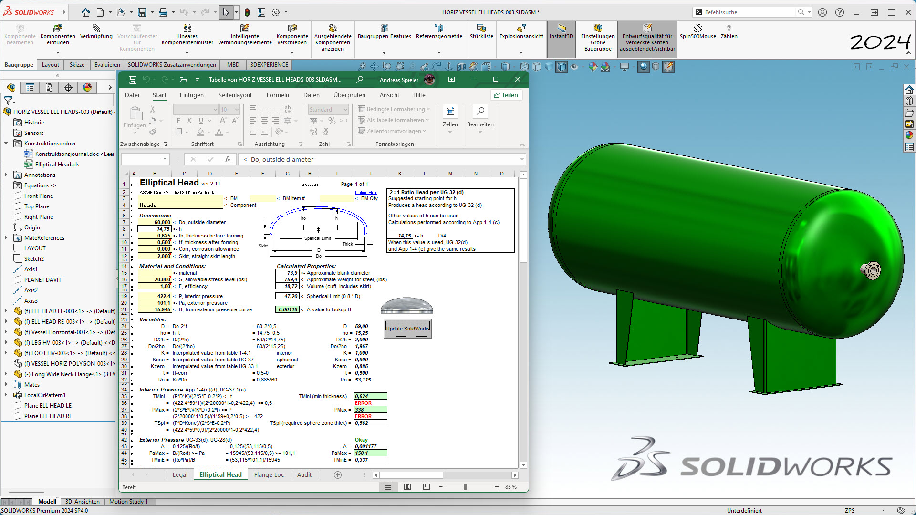Expand the Annotations tree node
Viewport: 916px width, 515px height.
tap(6, 175)
